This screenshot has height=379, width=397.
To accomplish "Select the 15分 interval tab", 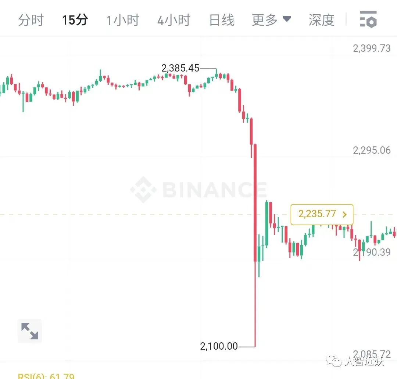I will point(75,20).
